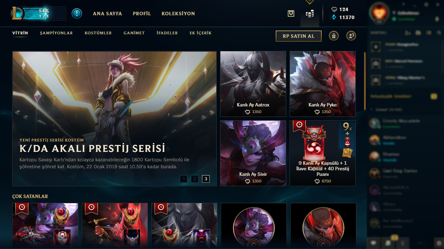
Task: Click the store page vertical scrollbar
Action: point(365,81)
